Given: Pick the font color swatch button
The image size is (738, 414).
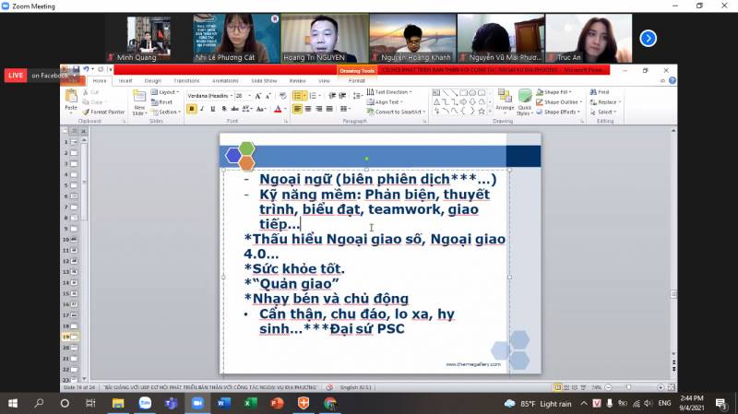Looking at the screenshot, I should pos(278,109).
